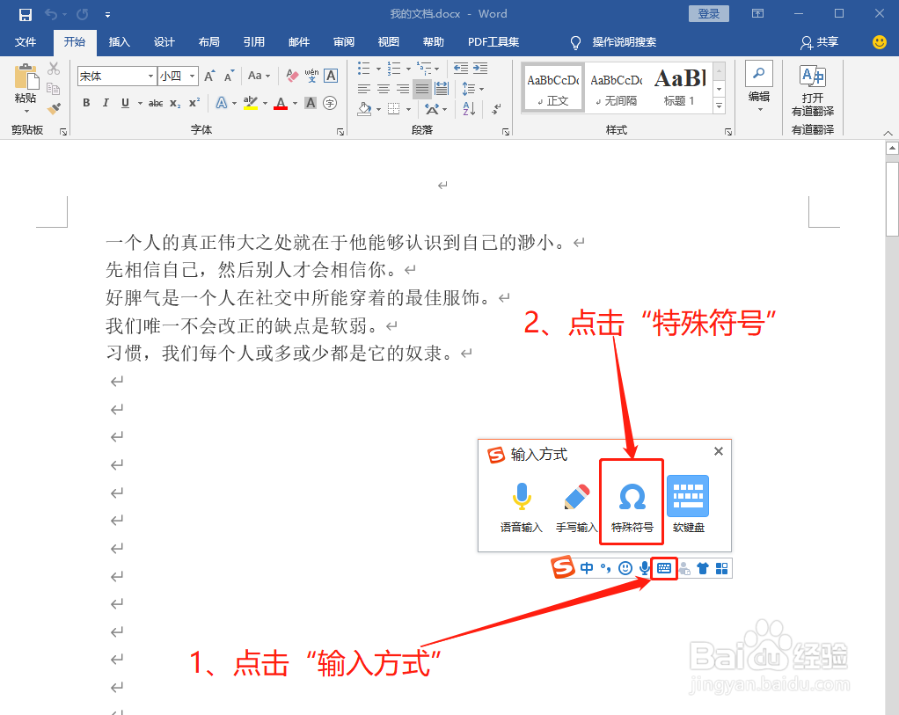The width and height of the screenshot is (899, 715).
Task: Click the 共享 Share button
Action: coord(819,42)
